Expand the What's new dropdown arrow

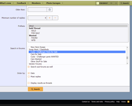point(13,3)
